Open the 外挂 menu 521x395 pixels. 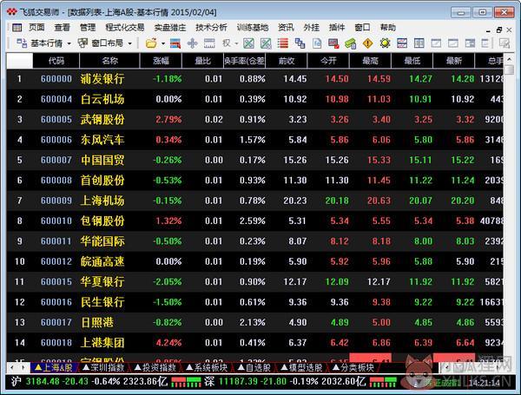(x=312, y=28)
